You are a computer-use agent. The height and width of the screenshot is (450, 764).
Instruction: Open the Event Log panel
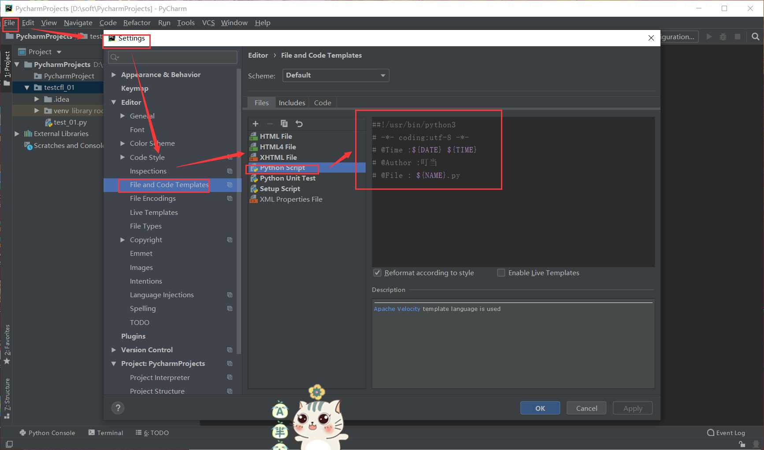click(x=726, y=433)
